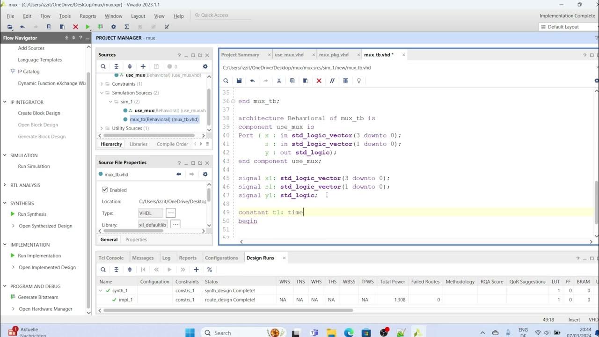Open the Flow menu
The image size is (599, 337).
tap(45, 16)
